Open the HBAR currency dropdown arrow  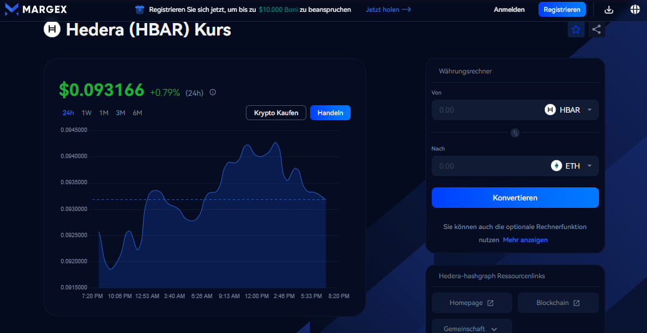pyautogui.click(x=589, y=110)
